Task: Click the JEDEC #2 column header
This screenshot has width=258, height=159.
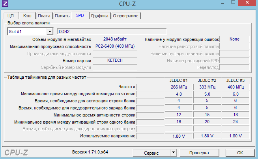Action: 207,80
